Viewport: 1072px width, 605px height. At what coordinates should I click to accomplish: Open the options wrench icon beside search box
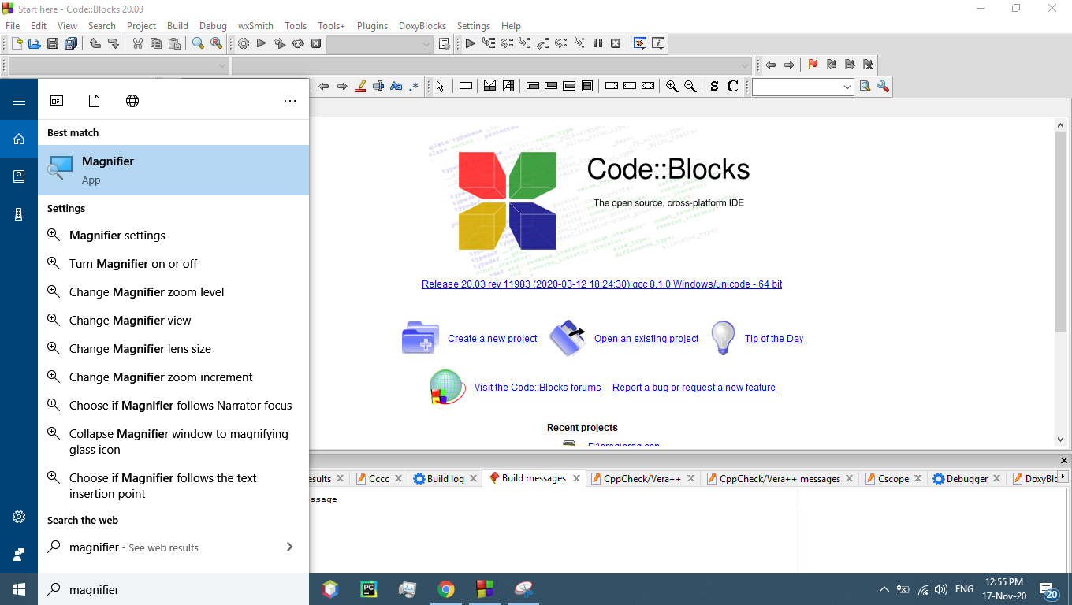tap(883, 86)
